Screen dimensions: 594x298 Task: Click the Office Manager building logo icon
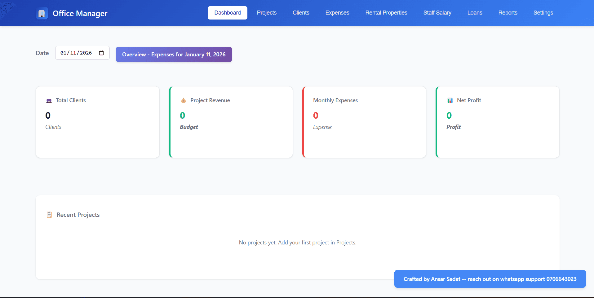[42, 13]
